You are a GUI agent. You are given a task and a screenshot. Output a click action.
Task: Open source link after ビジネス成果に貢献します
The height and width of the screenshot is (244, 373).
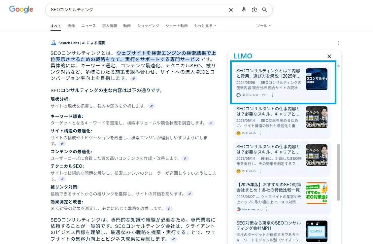click(174, 239)
